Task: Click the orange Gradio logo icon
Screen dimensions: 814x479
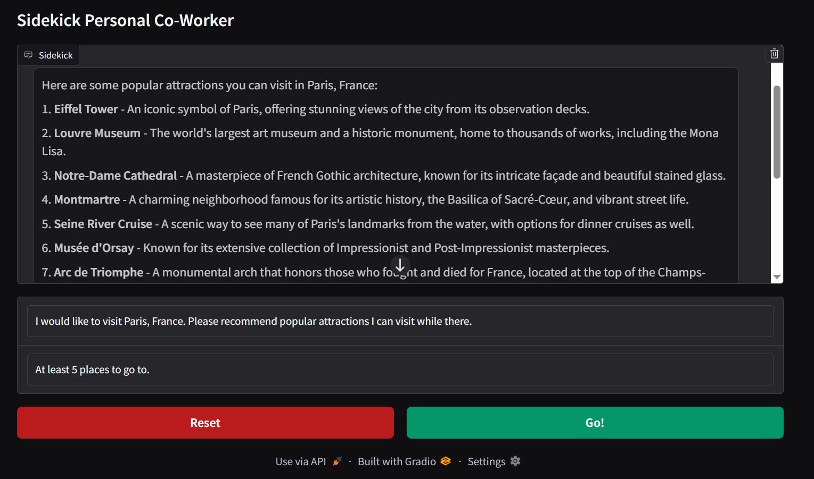Action: coord(446,461)
